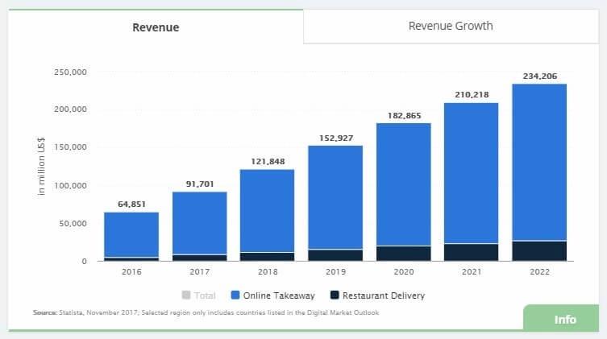This screenshot has height=339, width=607.
Task: Click the 200,000 y-axis value
Action: [70, 110]
